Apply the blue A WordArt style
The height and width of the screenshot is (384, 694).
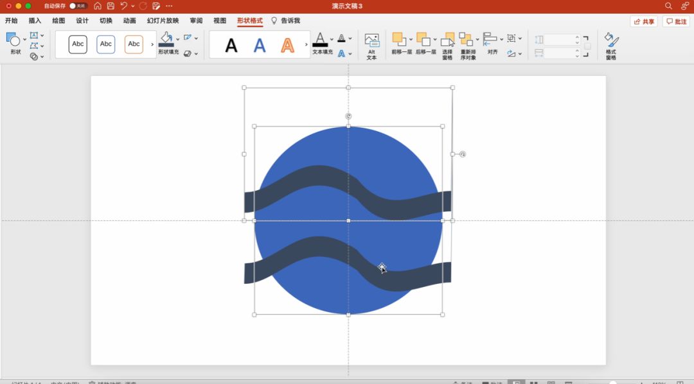pyautogui.click(x=260, y=45)
